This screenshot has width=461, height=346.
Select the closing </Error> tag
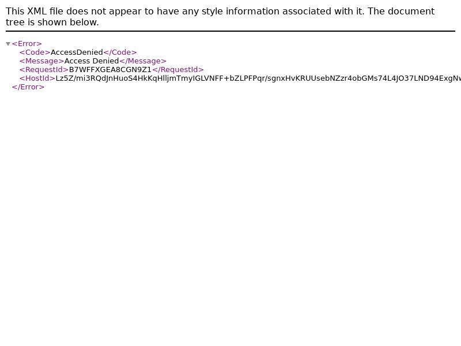28,87
